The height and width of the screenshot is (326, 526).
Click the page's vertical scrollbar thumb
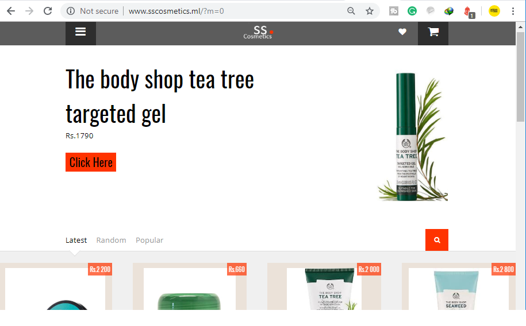coord(521,77)
